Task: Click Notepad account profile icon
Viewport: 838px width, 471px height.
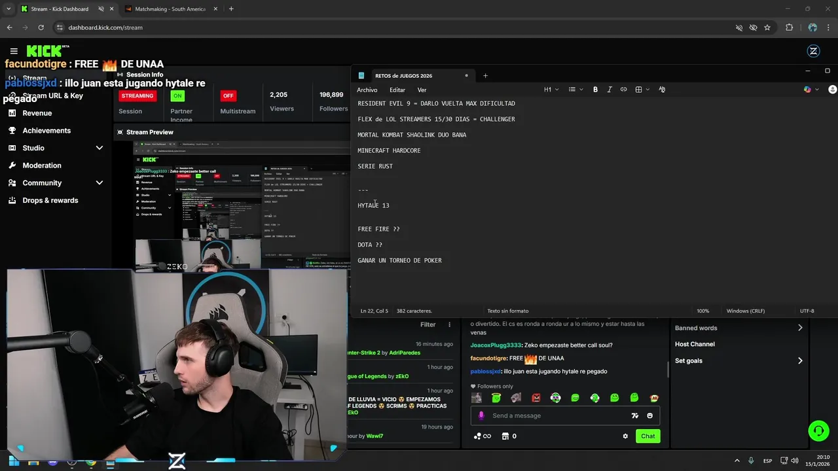Action: point(833,90)
